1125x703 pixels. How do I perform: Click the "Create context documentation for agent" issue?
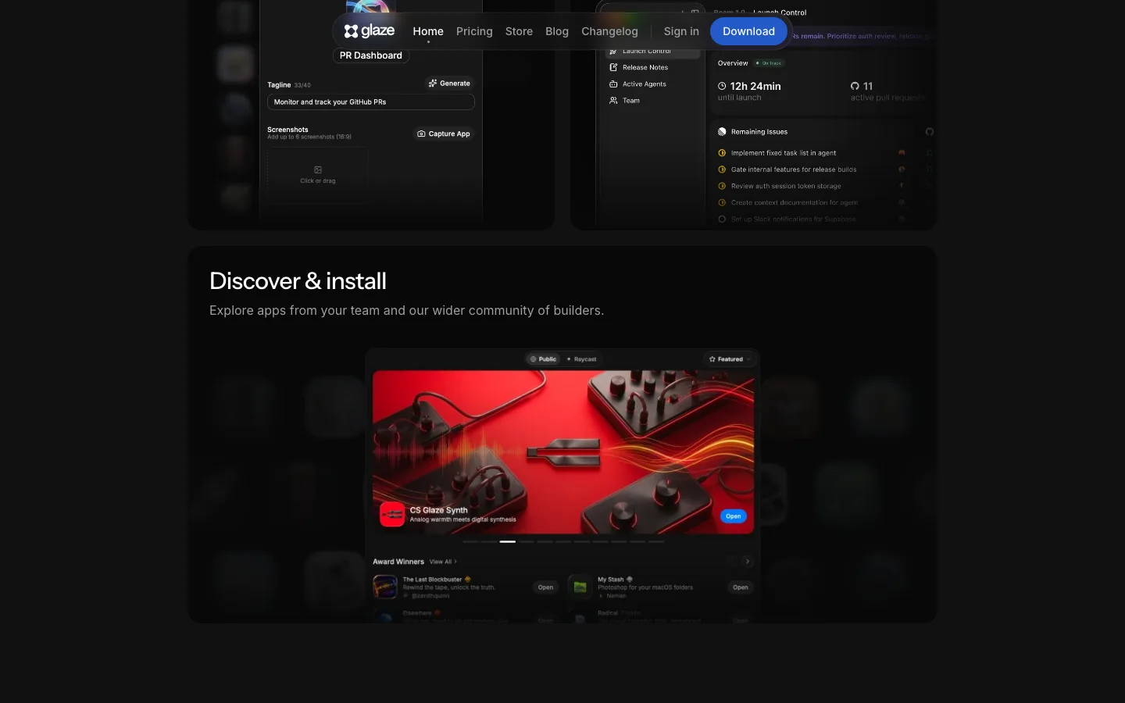(x=795, y=202)
